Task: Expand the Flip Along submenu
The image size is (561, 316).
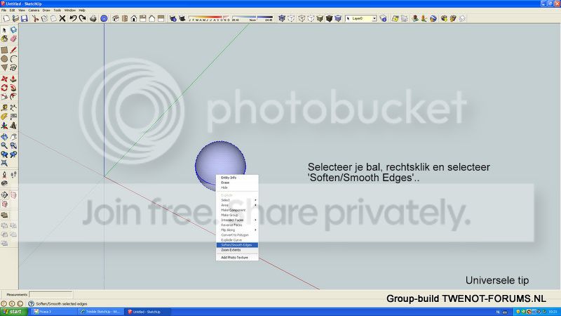Action: [x=237, y=230]
